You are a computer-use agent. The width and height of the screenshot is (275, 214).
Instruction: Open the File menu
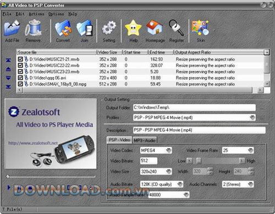tap(7, 14)
